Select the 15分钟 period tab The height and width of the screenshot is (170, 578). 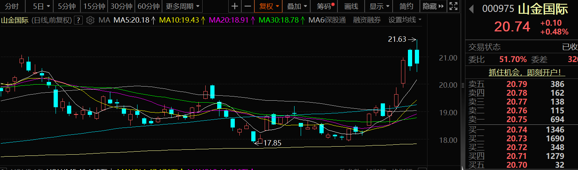pyautogui.click(x=93, y=6)
